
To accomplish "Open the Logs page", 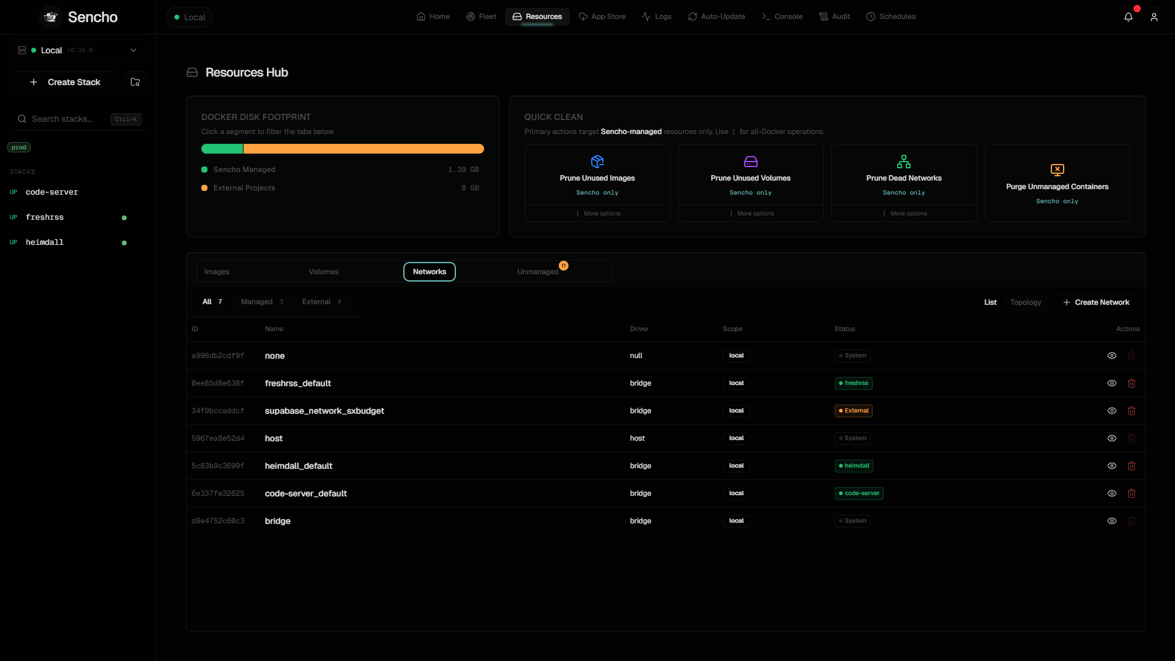I will 657,17.
